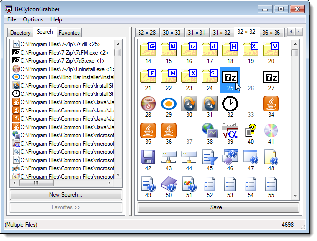Select Microsoft equation icon 39

coord(230,130)
